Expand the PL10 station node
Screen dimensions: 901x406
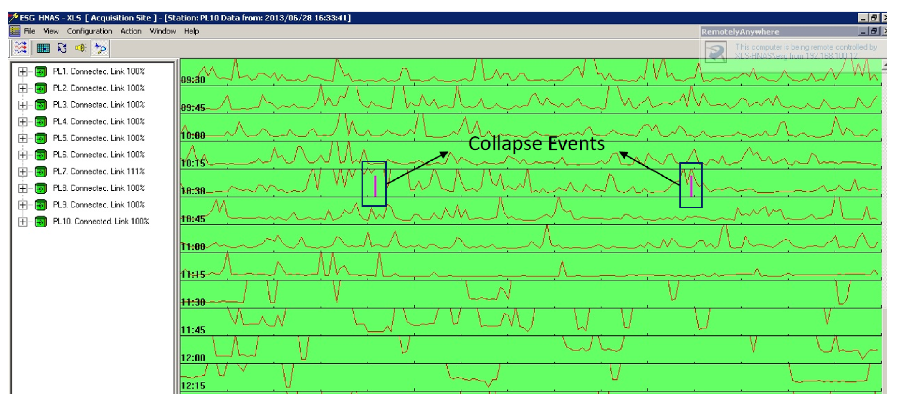point(23,222)
